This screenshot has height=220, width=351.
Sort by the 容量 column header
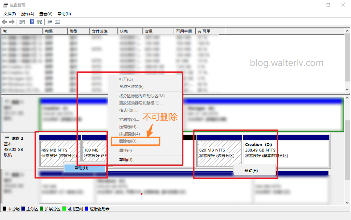pyautogui.click(x=159, y=31)
